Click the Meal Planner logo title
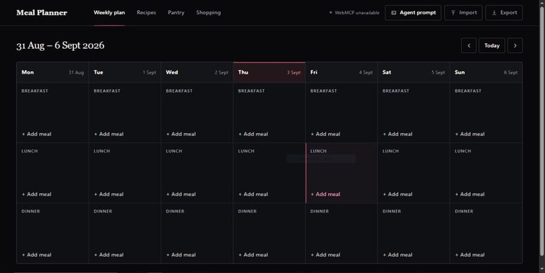 pos(42,13)
